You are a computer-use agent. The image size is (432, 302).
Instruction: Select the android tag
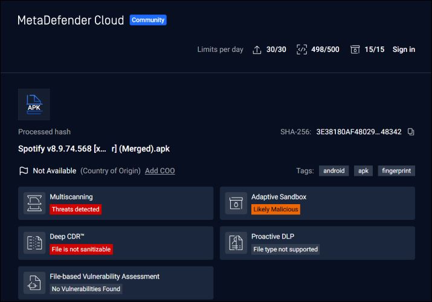pos(334,171)
